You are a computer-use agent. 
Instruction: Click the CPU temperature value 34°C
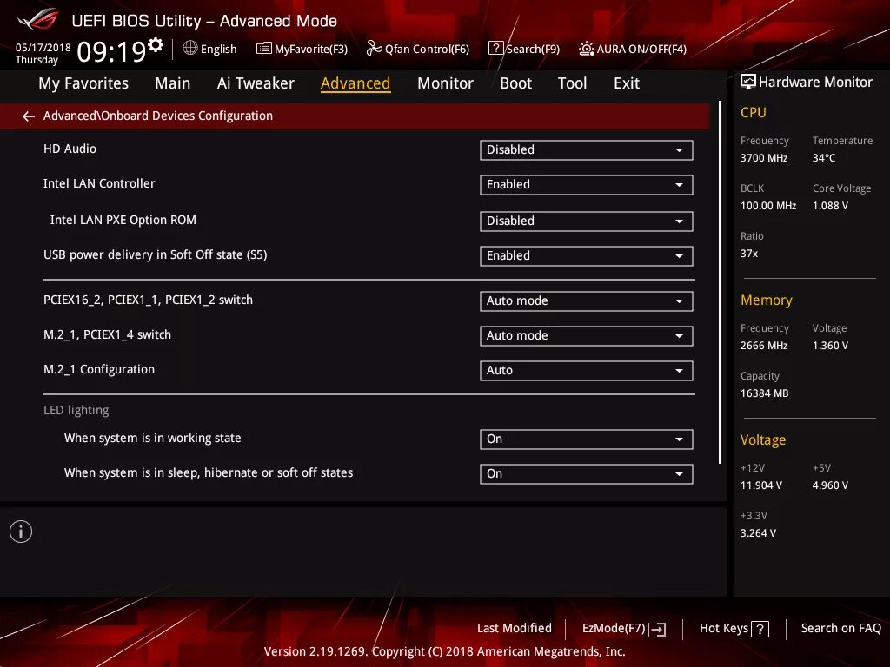click(x=824, y=158)
